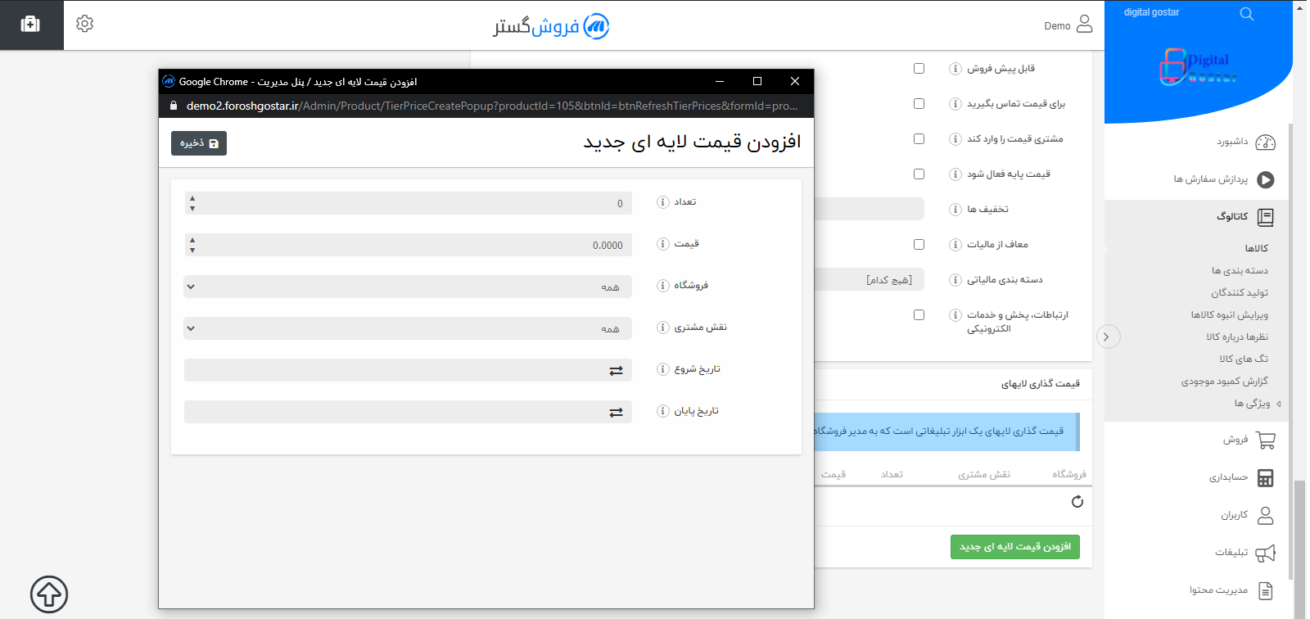Click the scroll-to-top arrow icon
The height and width of the screenshot is (619, 1310).
click(x=49, y=594)
